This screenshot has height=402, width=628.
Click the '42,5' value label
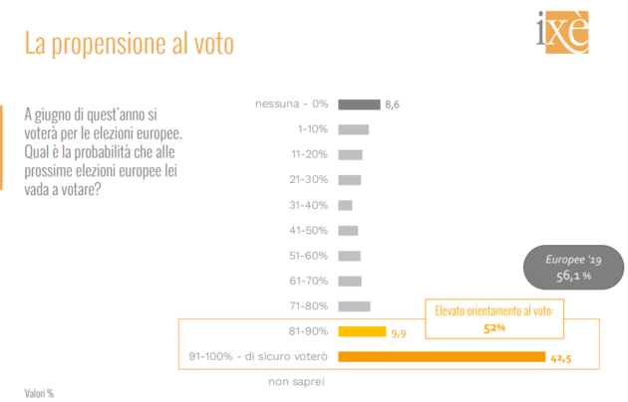point(563,357)
